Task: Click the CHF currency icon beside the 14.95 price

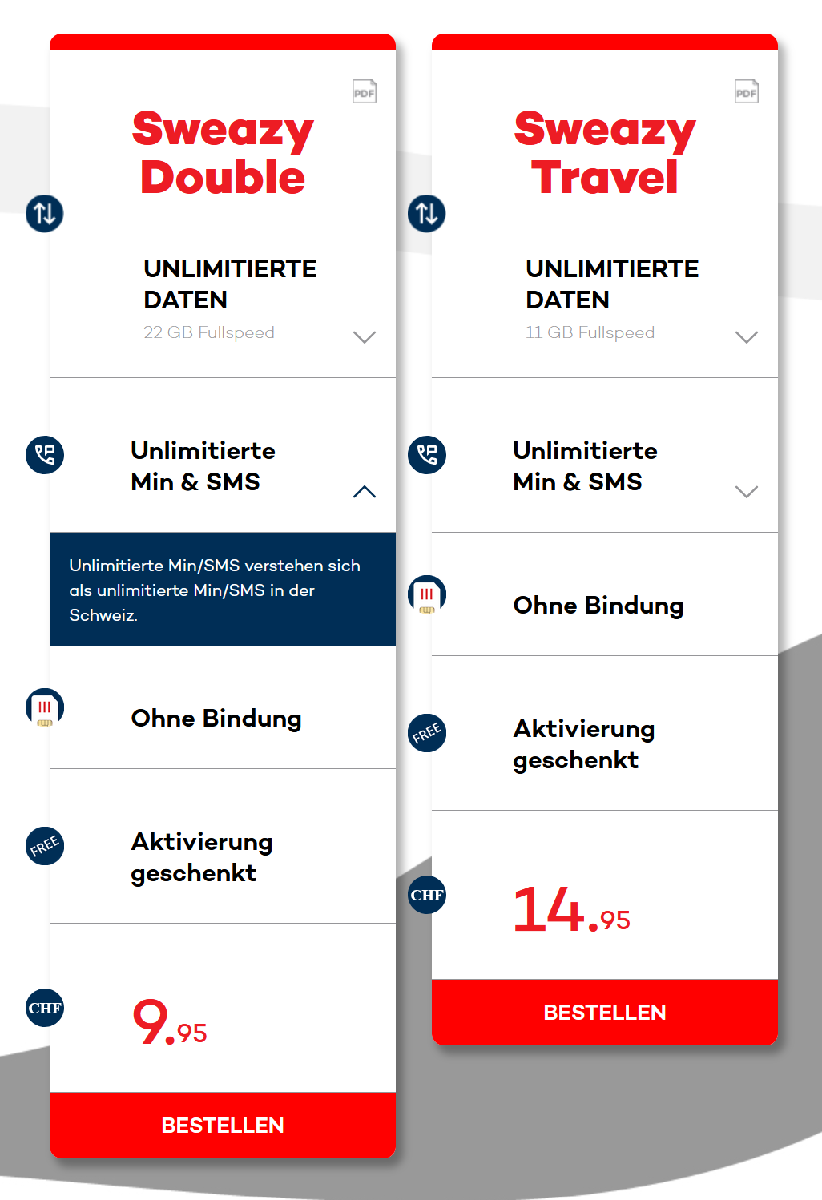Action: [x=427, y=895]
